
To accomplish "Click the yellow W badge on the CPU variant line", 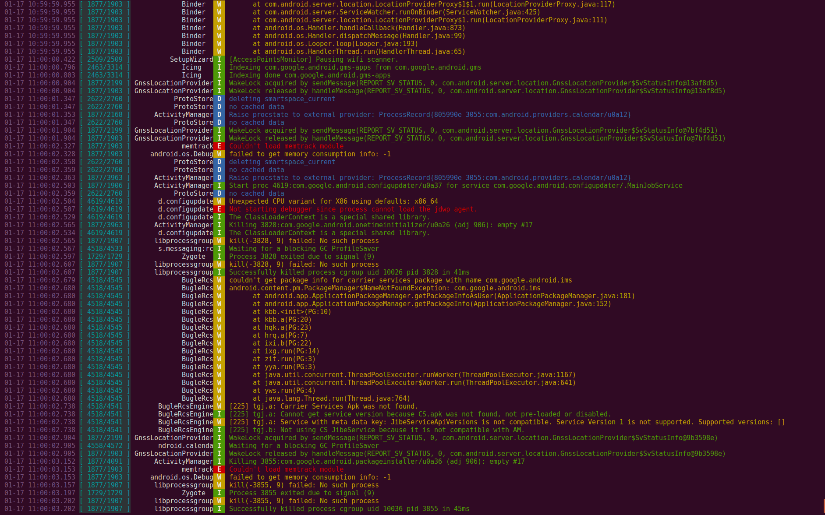I will click(219, 201).
